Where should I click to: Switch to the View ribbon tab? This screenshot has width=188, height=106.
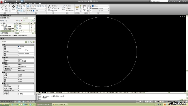pos(26,4)
